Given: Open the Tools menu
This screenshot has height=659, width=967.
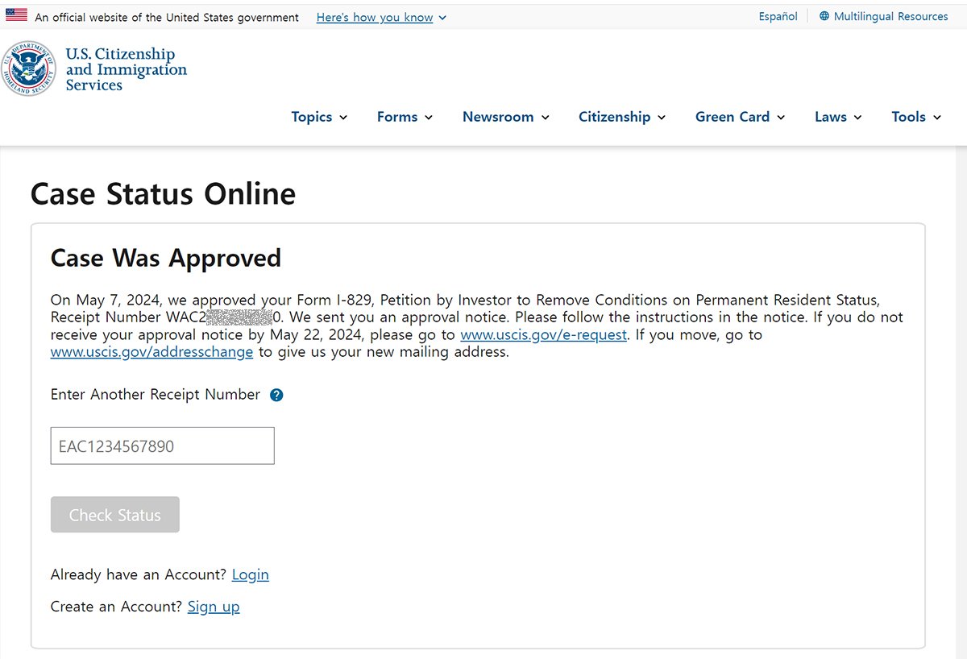Looking at the screenshot, I should point(916,117).
